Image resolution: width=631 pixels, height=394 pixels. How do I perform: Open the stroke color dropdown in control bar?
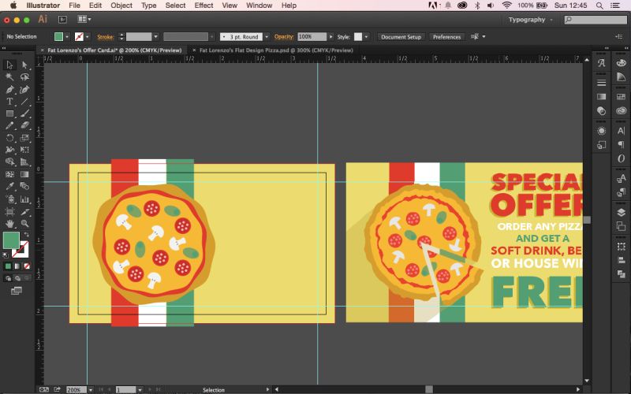click(87, 36)
